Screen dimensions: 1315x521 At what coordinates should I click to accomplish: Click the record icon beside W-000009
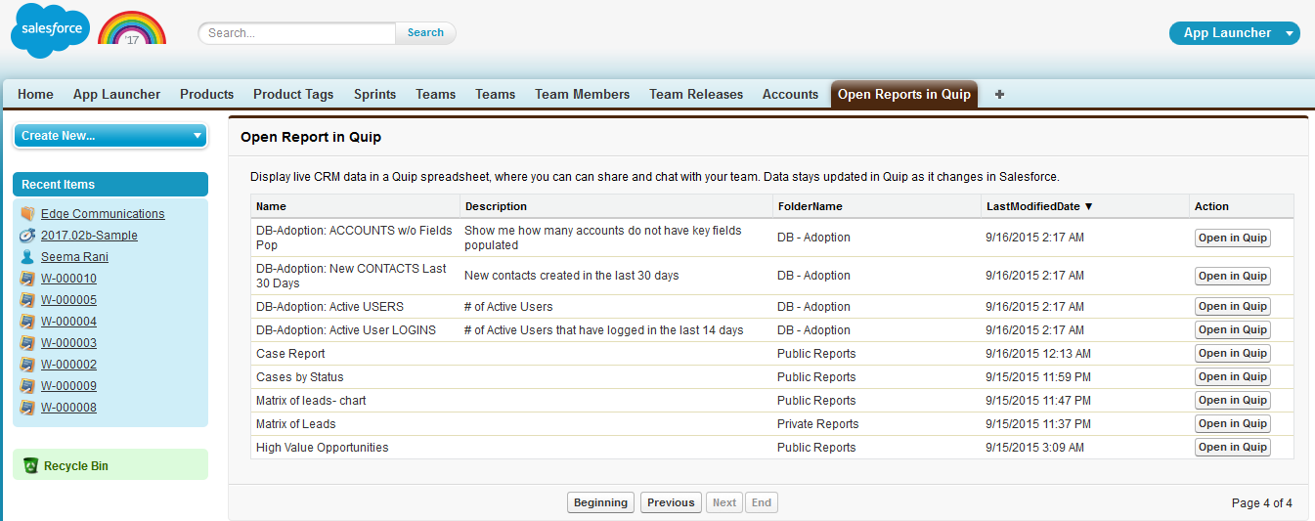pyautogui.click(x=27, y=386)
